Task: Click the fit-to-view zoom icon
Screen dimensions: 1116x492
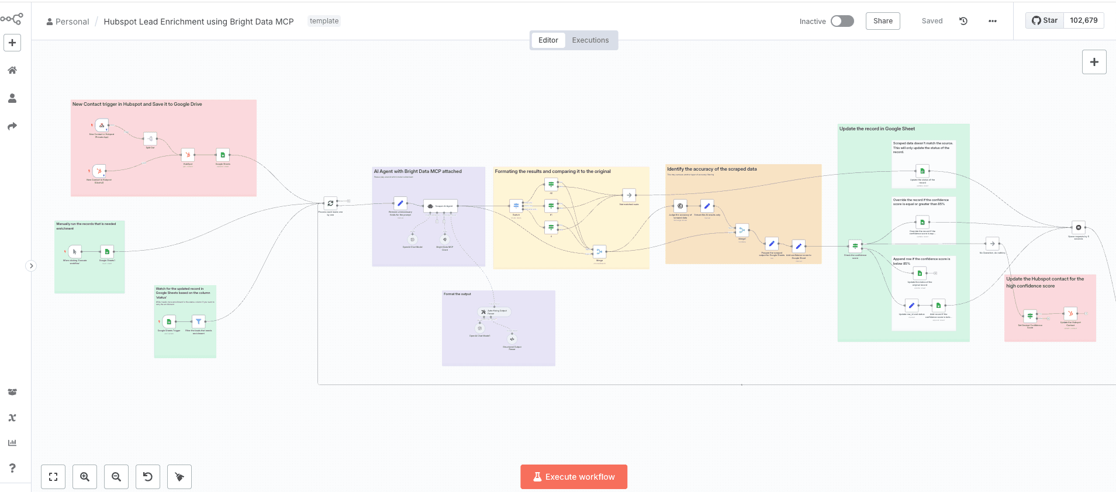Action: coord(53,477)
